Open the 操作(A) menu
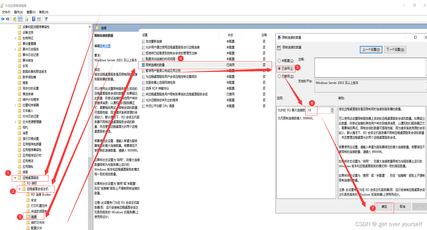The width and height of the screenshot is (427, 230). pyautogui.click(x=18, y=12)
